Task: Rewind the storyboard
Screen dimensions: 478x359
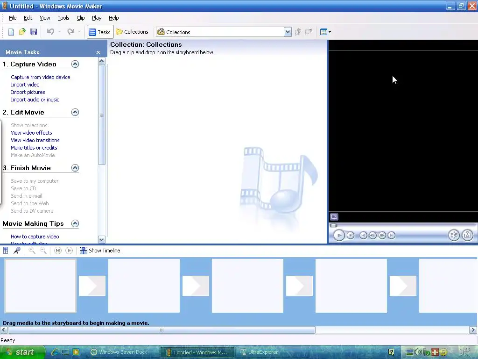Action: (x=57, y=251)
